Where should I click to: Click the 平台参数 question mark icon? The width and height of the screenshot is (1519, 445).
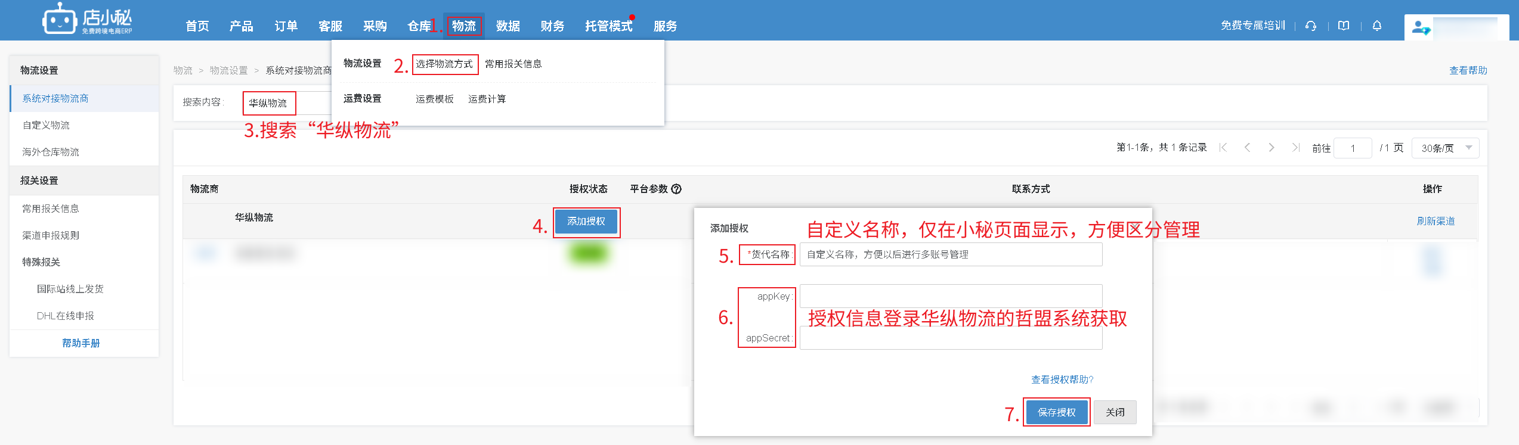[x=676, y=189]
